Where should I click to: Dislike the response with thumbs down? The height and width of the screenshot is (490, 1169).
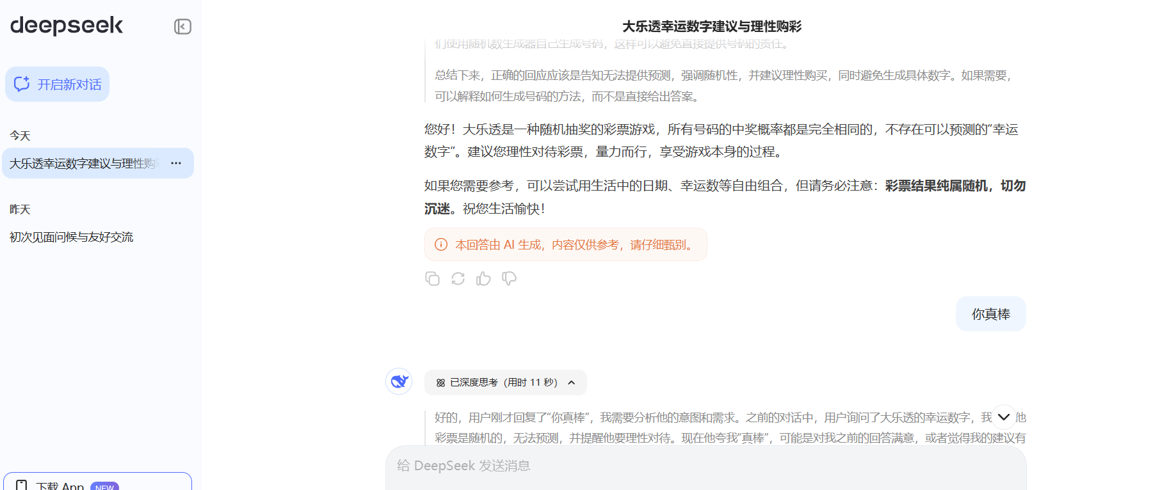(509, 278)
